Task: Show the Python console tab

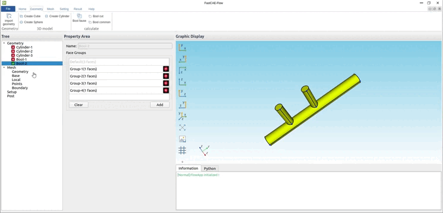Action: [x=210, y=169]
